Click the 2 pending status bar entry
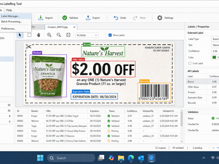Viewport: 219px width, 164px height. point(197,148)
